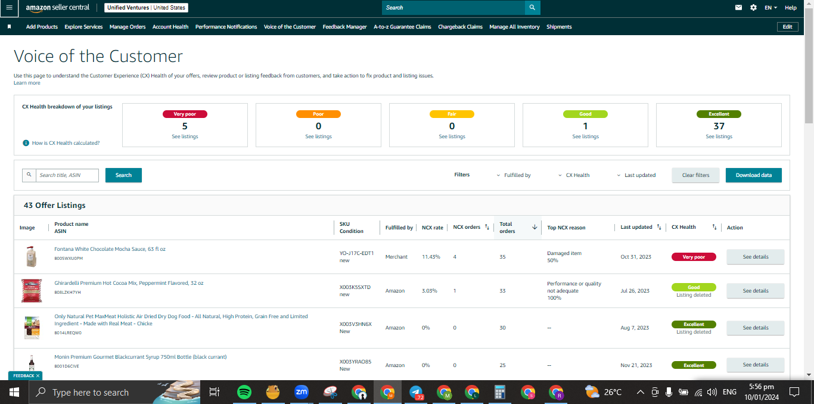This screenshot has width=814, height=404.
Task: Click the red Very poor badge on Fontana row
Action: (x=694, y=257)
